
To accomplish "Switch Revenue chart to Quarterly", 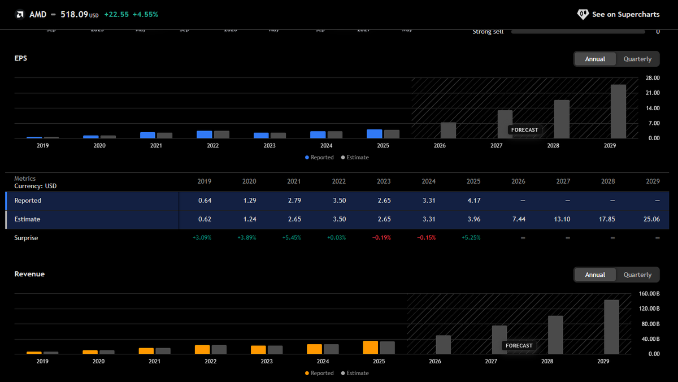I will point(637,275).
